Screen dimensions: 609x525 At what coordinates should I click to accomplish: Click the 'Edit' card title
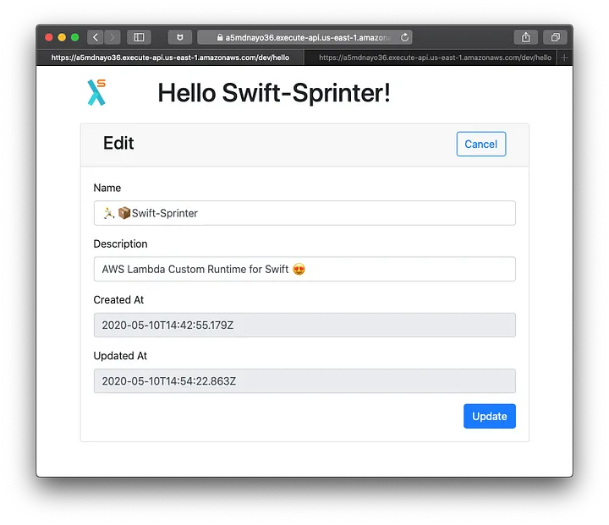click(118, 143)
